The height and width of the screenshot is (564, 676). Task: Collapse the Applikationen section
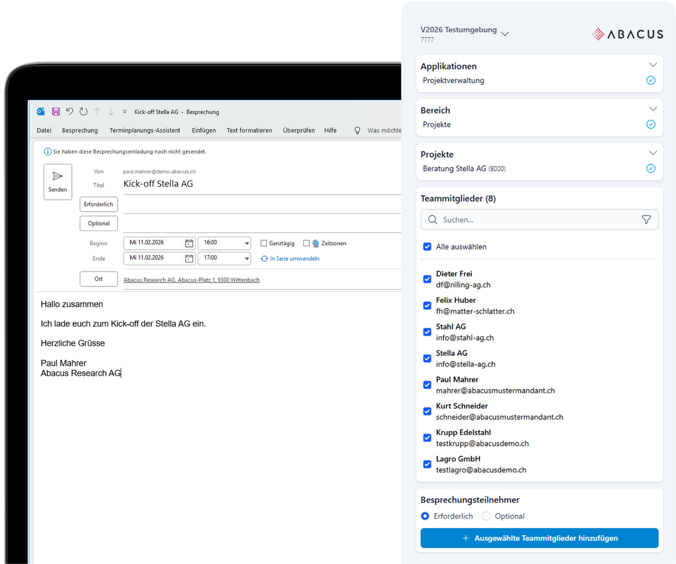click(x=653, y=65)
